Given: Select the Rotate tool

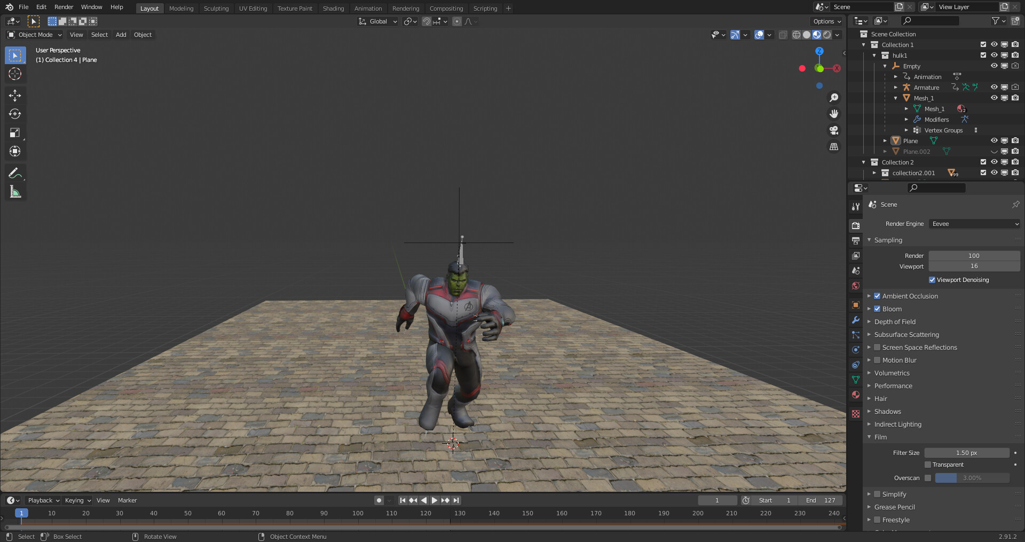Looking at the screenshot, I should click(15, 114).
